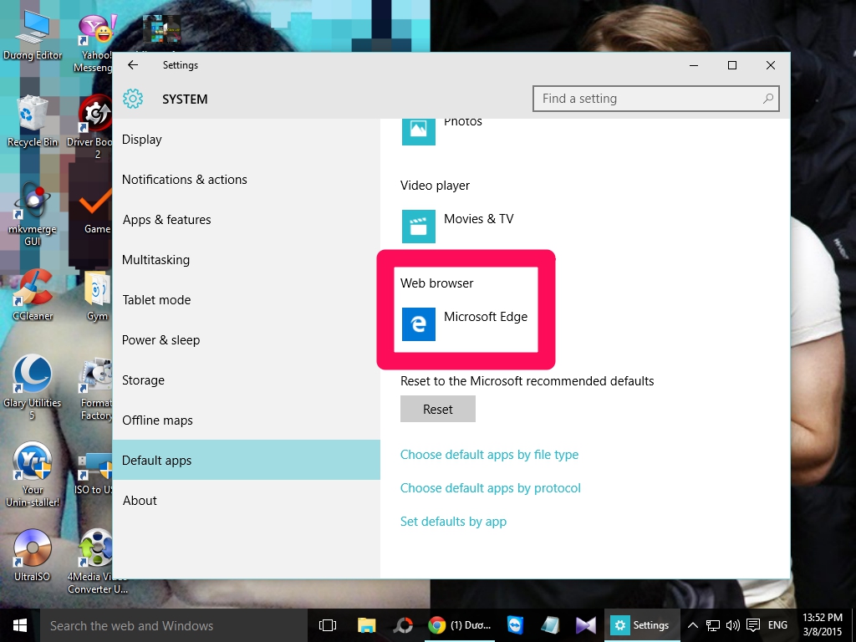This screenshot has width=856, height=642.
Task: Open 'Choose default apps by file type'
Action: coord(490,454)
